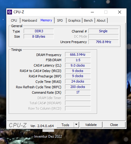Click the Close button at bottom

point(114,125)
